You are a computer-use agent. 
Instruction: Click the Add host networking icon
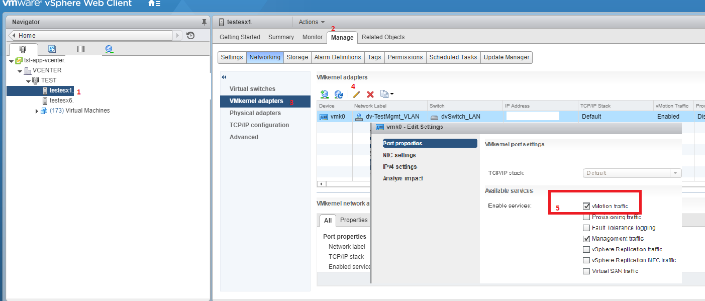click(325, 94)
